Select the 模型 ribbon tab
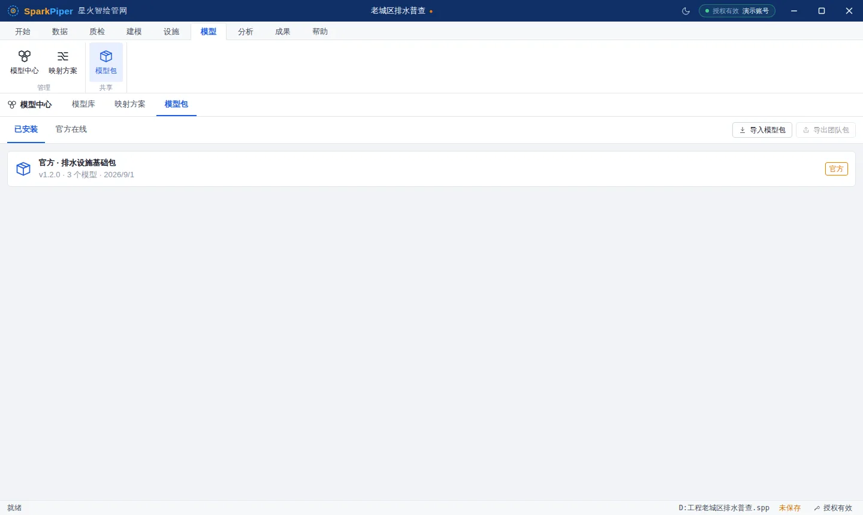The height and width of the screenshot is (515, 863). pos(209,32)
